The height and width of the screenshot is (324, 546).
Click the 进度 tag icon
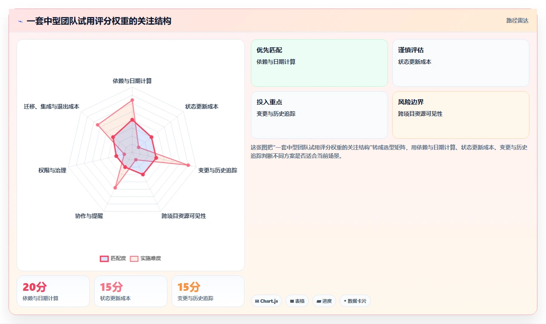pos(319,301)
